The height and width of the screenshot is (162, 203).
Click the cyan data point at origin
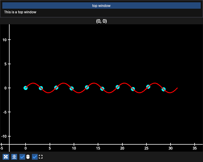click(26, 88)
